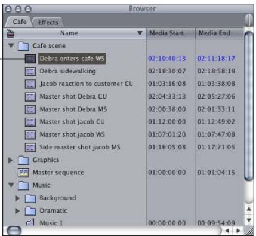Click Media End value 01:07:47:08
This screenshot has width=256, height=236.
pyautogui.click(x=216, y=134)
